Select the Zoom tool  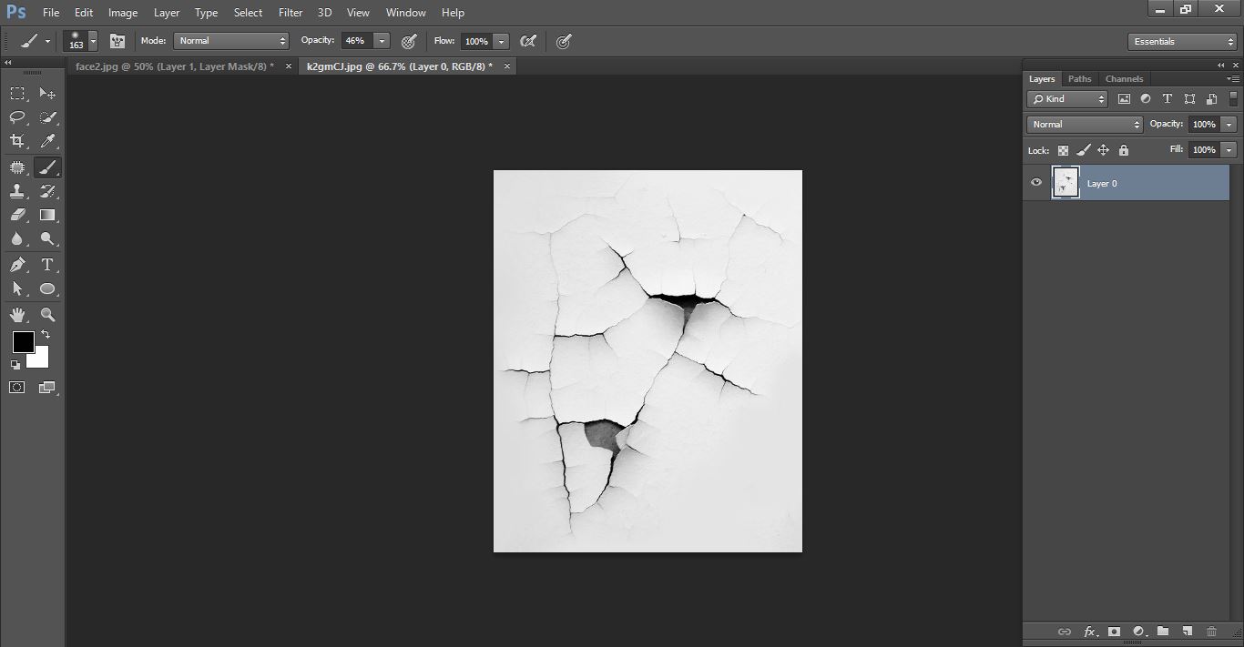[47, 315]
